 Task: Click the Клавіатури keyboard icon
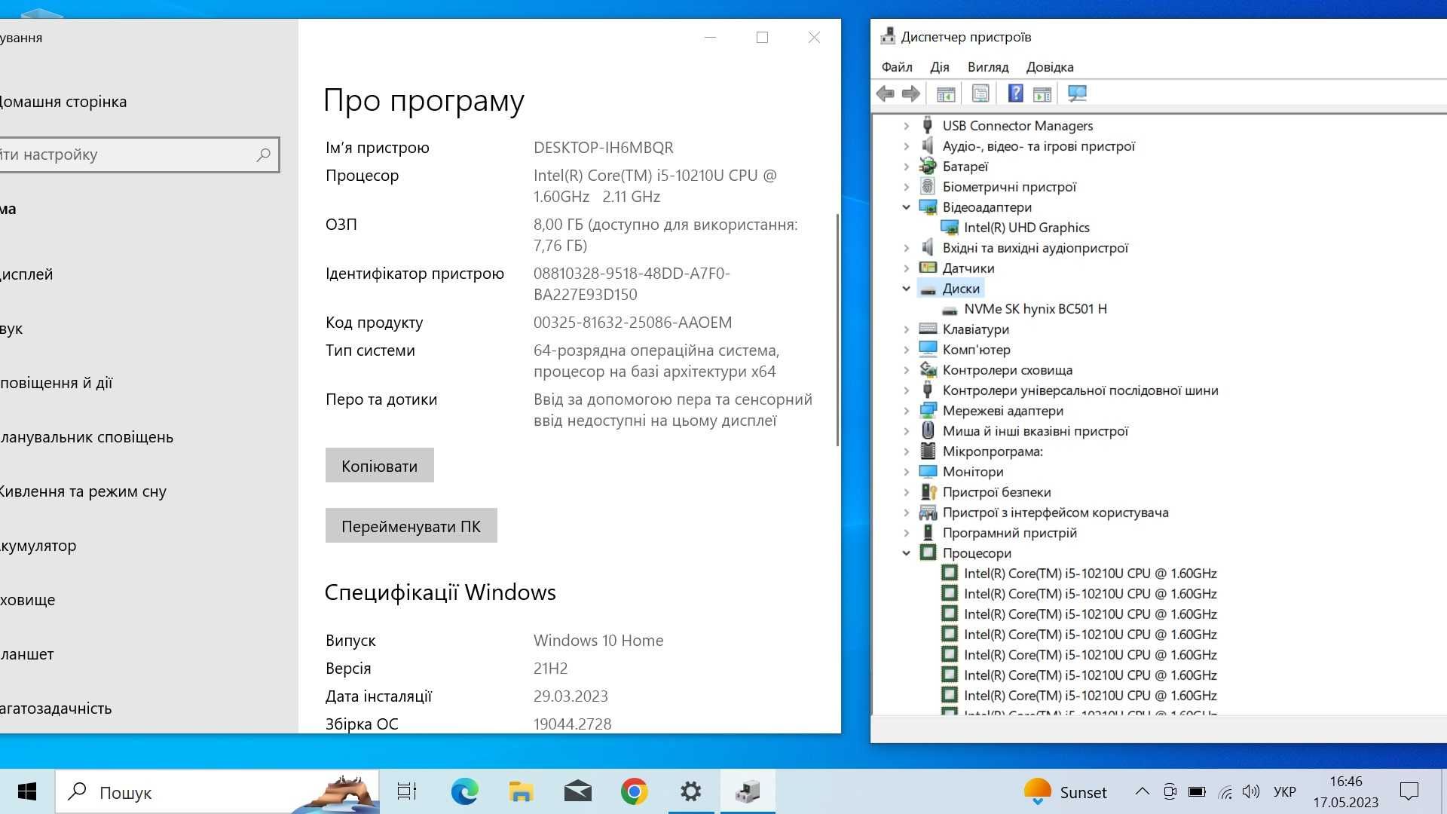(928, 329)
